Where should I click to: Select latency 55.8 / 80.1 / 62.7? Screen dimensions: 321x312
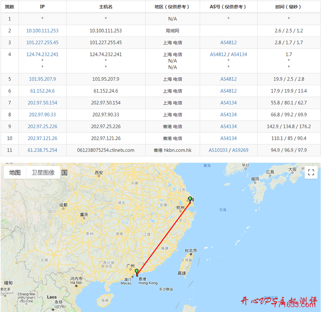tap(288, 103)
